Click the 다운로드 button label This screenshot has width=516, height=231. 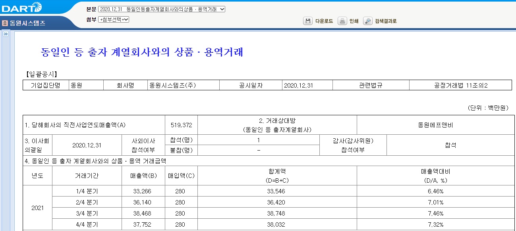[324, 21]
